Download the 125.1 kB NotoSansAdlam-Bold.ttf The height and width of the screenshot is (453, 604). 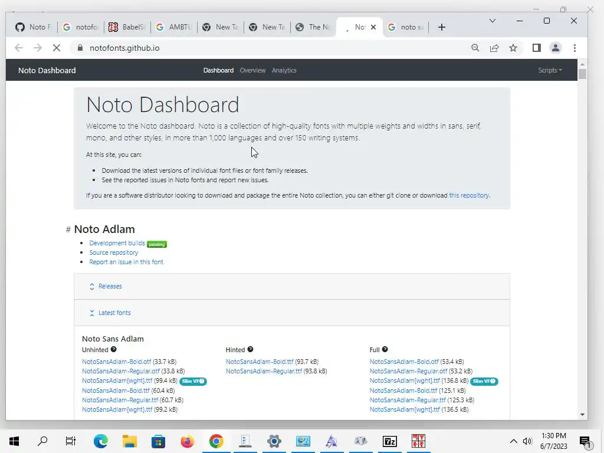click(403, 390)
